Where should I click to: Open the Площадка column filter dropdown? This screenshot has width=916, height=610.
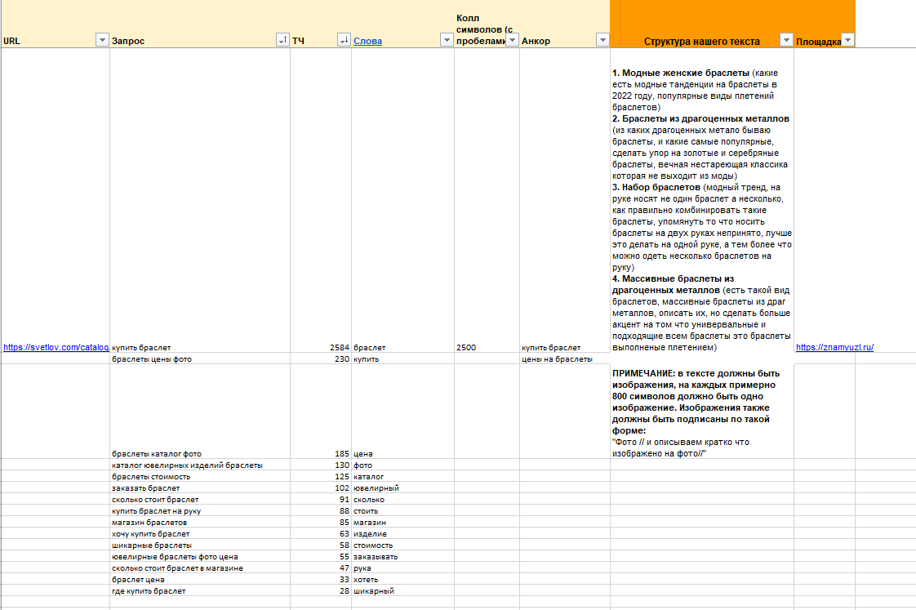(847, 40)
